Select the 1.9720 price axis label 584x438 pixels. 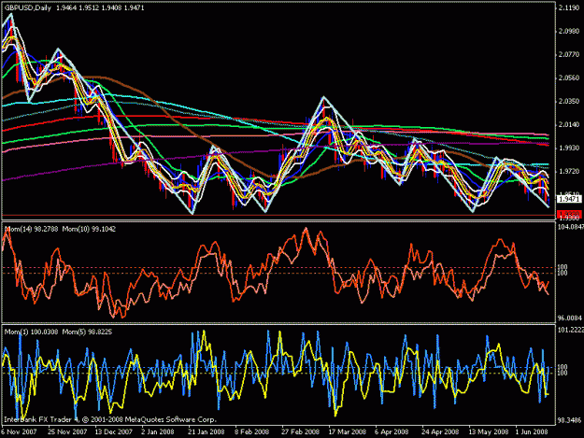point(569,171)
